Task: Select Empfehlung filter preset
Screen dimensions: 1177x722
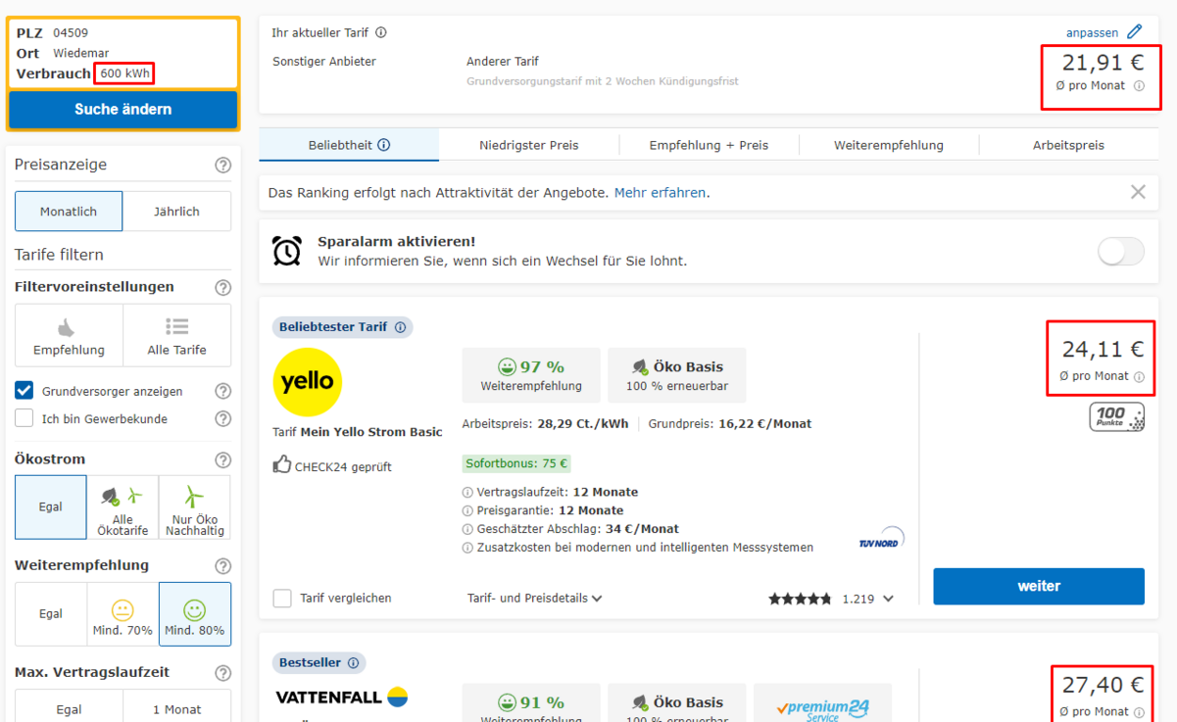Action: pos(69,335)
